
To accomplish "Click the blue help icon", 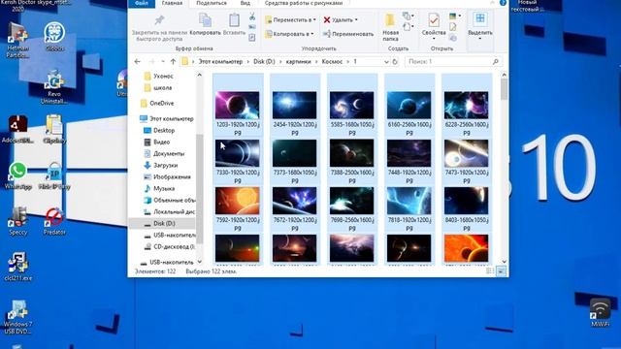I will (503, 3).
